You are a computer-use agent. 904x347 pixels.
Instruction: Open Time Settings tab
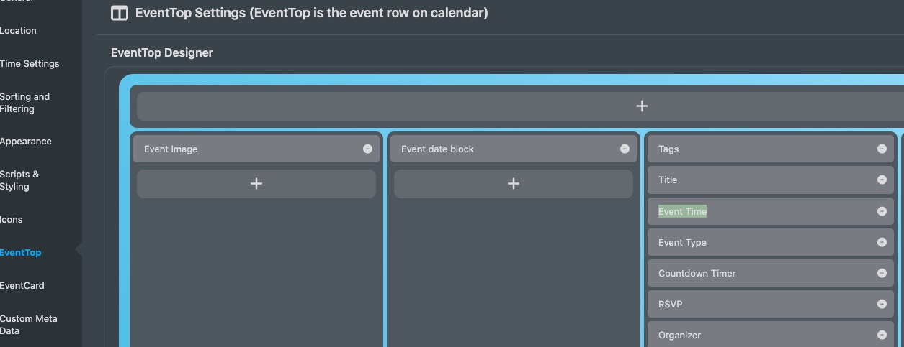click(30, 64)
